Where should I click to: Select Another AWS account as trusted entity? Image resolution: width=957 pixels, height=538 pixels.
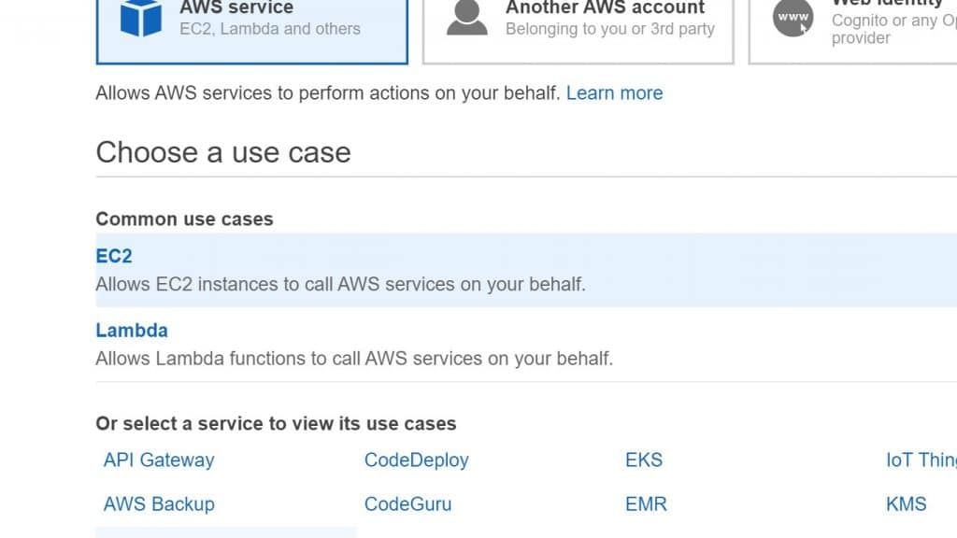(x=577, y=28)
